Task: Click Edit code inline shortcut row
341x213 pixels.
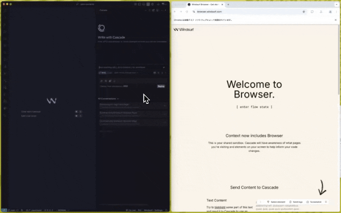Action: (x=52, y=116)
